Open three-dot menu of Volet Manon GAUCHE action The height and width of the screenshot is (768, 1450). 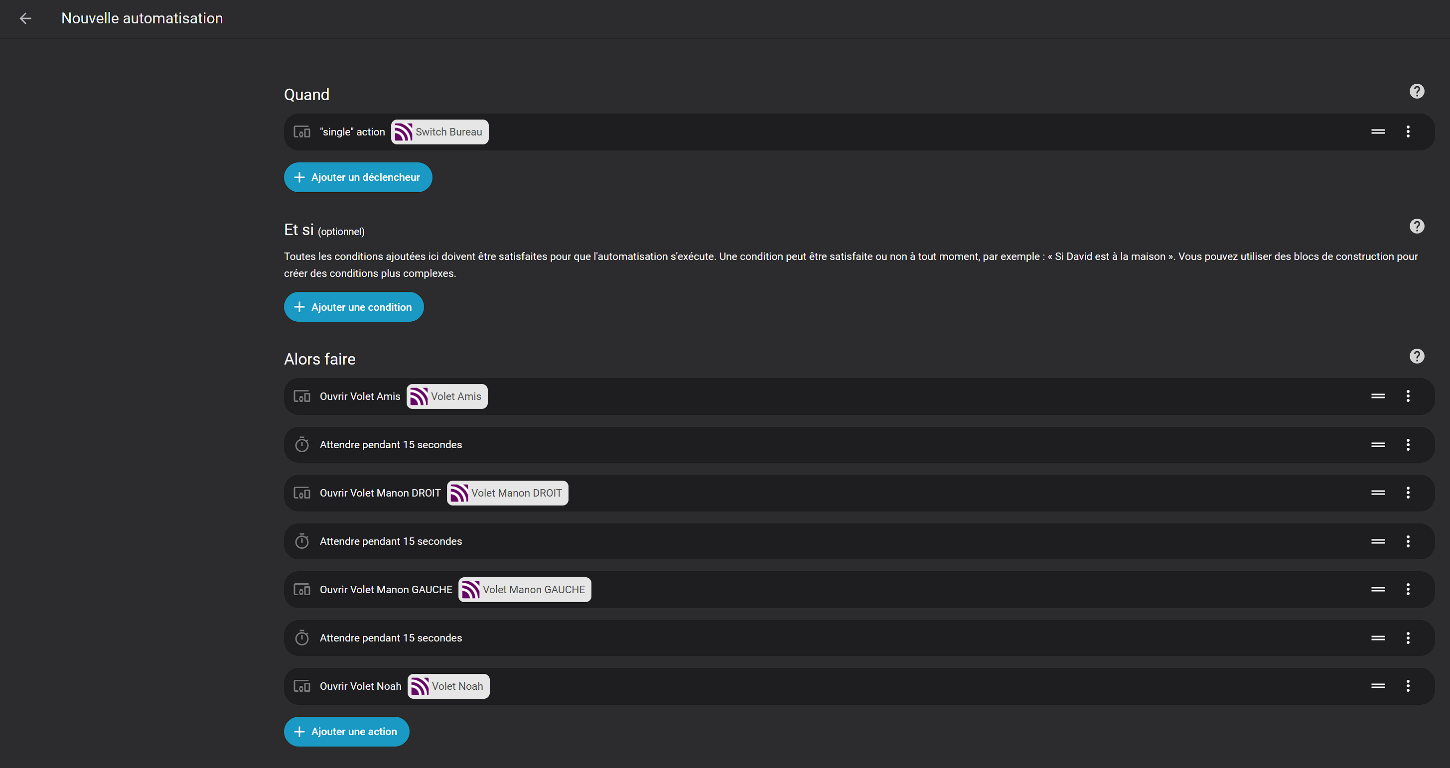[x=1408, y=589]
